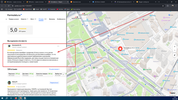Bookmark this page with the star icon
The image size is (178, 100).
(163, 6)
